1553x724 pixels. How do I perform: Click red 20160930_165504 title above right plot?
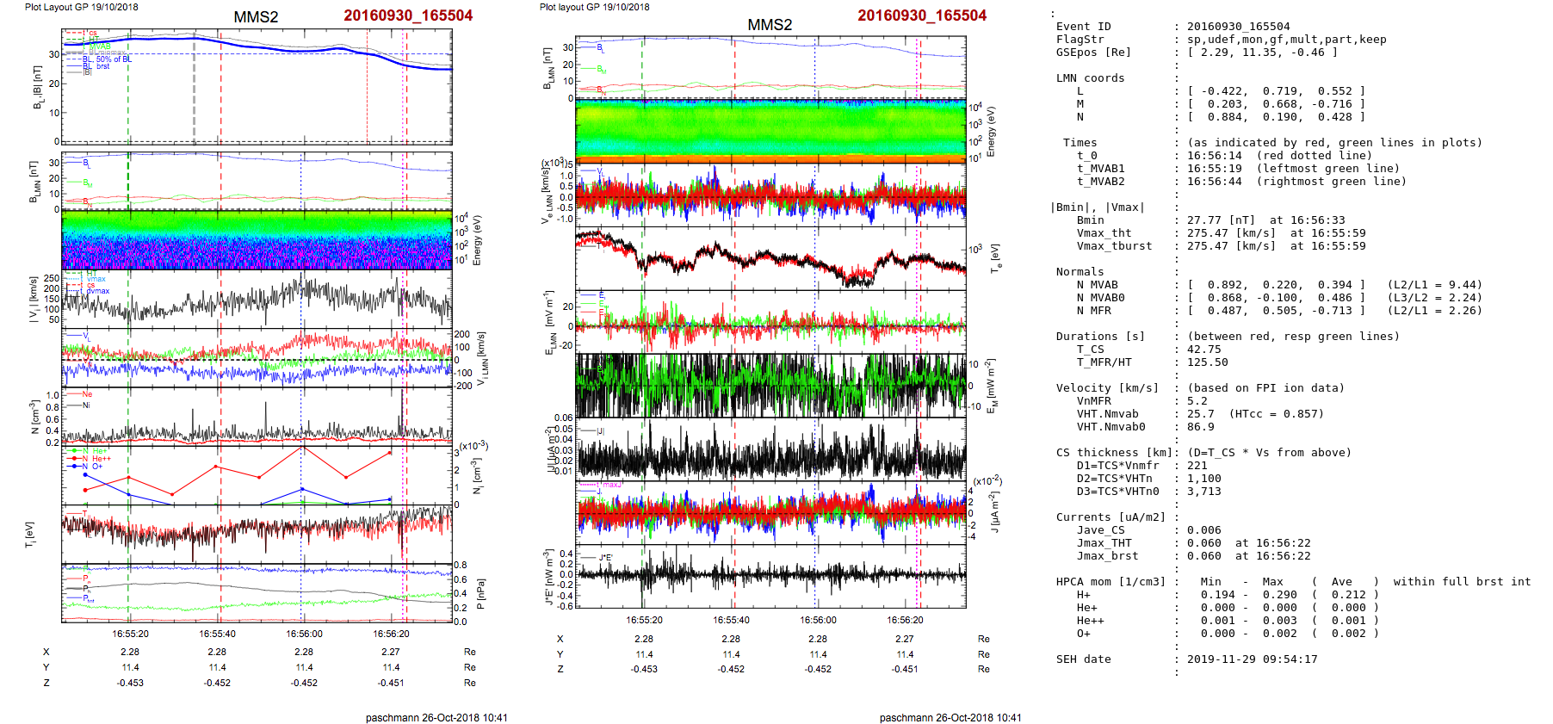tap(922, 15)
